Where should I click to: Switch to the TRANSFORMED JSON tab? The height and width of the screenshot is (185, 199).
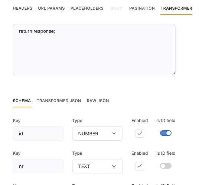click(x=59, y=101)
